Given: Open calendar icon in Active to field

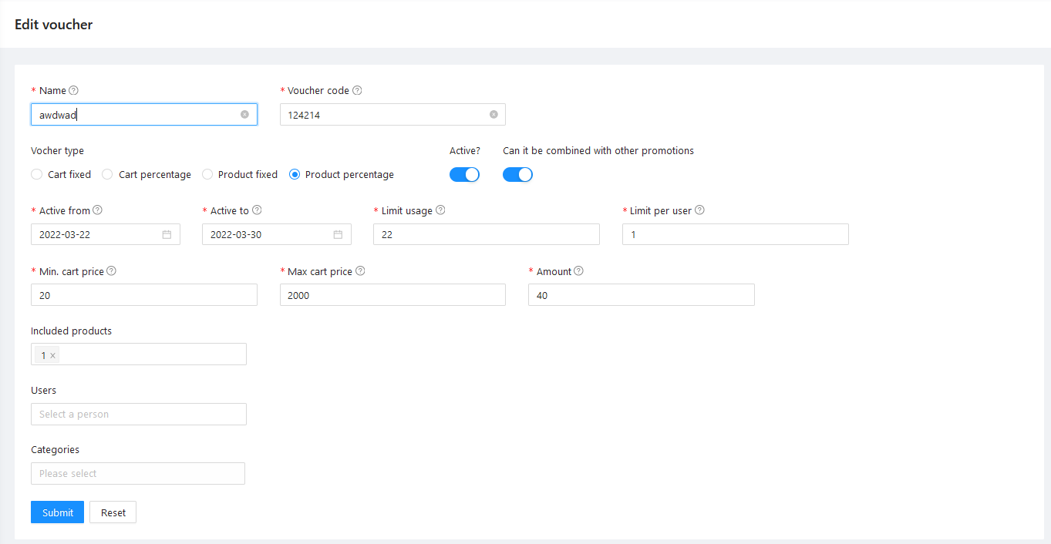Looking at the screenshot, I should tap(338, 234).
